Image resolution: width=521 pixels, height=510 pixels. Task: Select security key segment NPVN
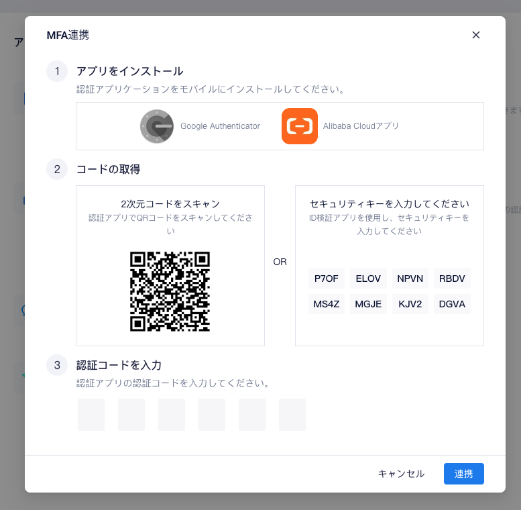(x=410, y=278)
